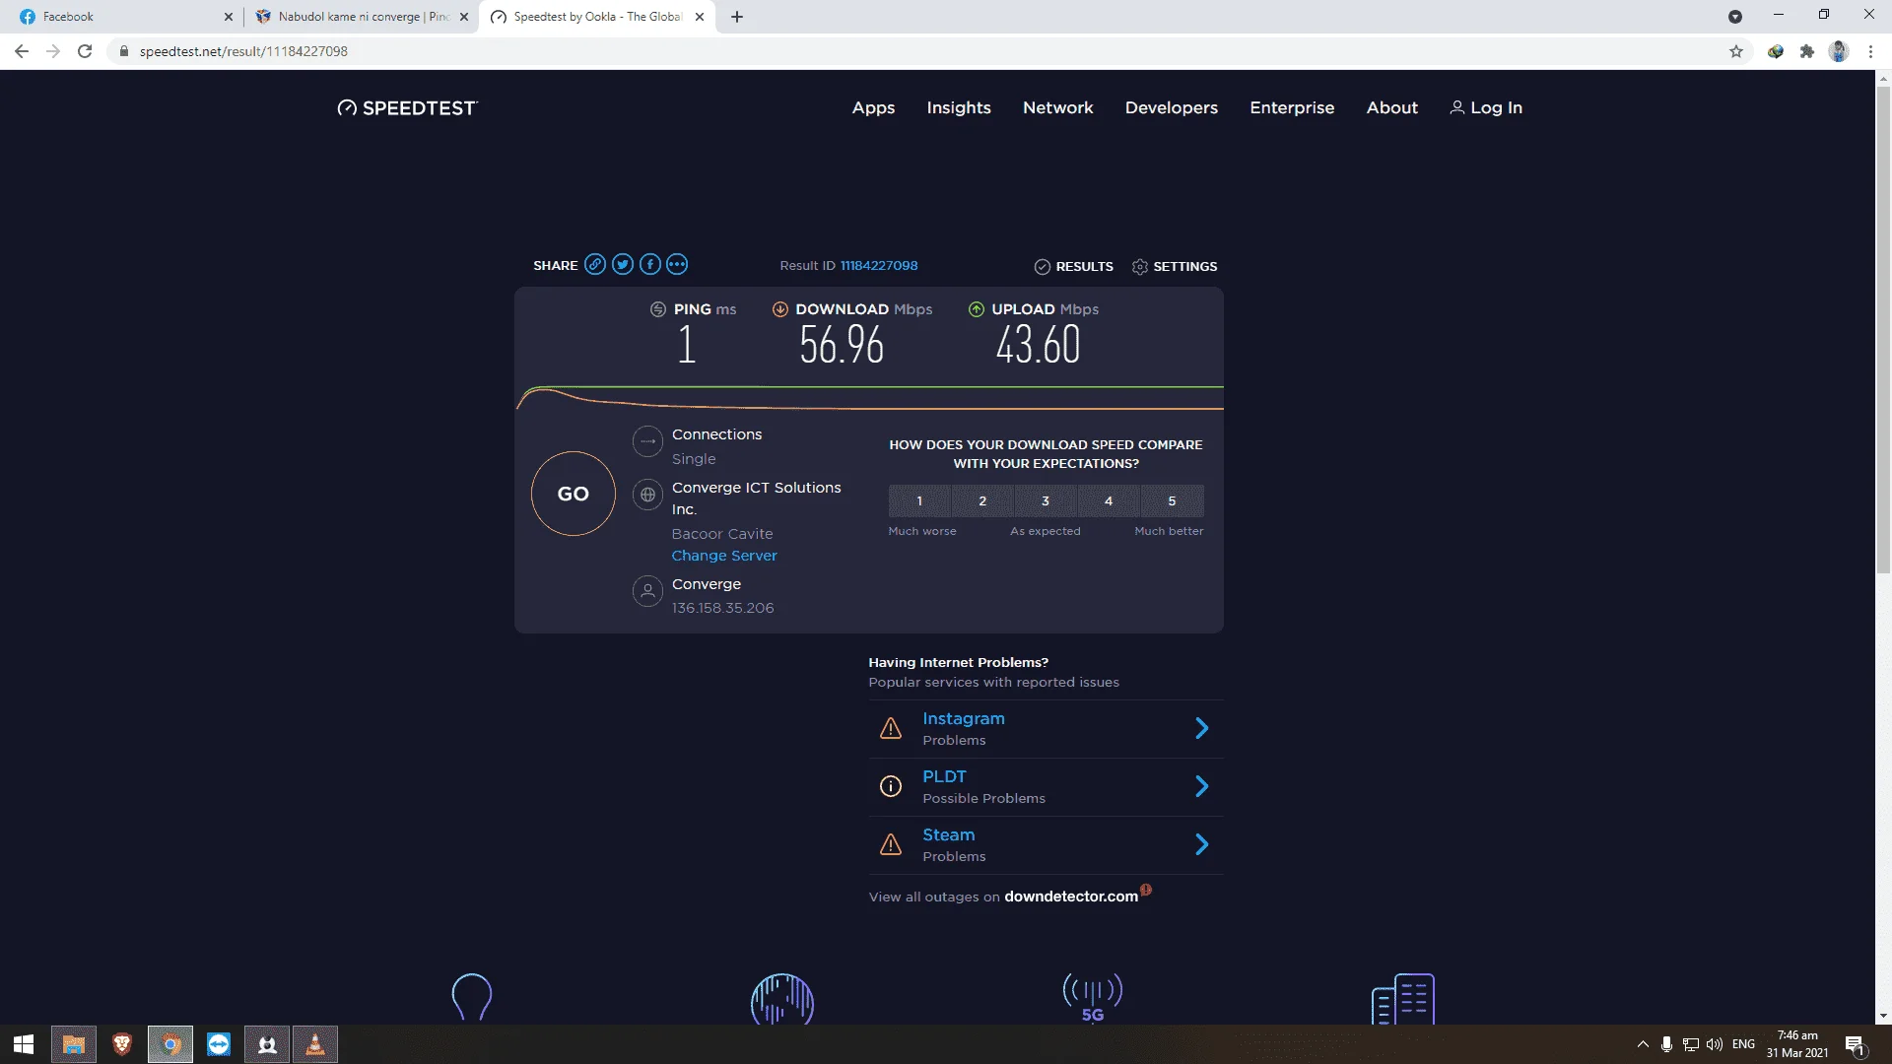Image resolution: width=1892 pixels, height=1064 pixels.
Task: Click the Log In link
Action: (1486, 108)
